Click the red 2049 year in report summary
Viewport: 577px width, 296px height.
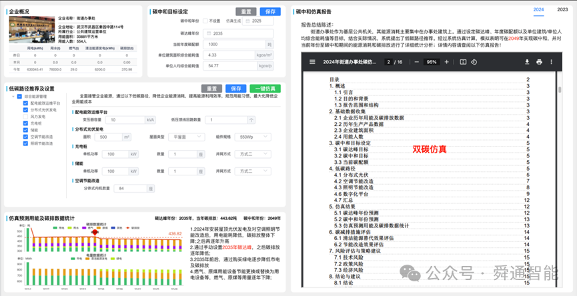coord(514,38)
